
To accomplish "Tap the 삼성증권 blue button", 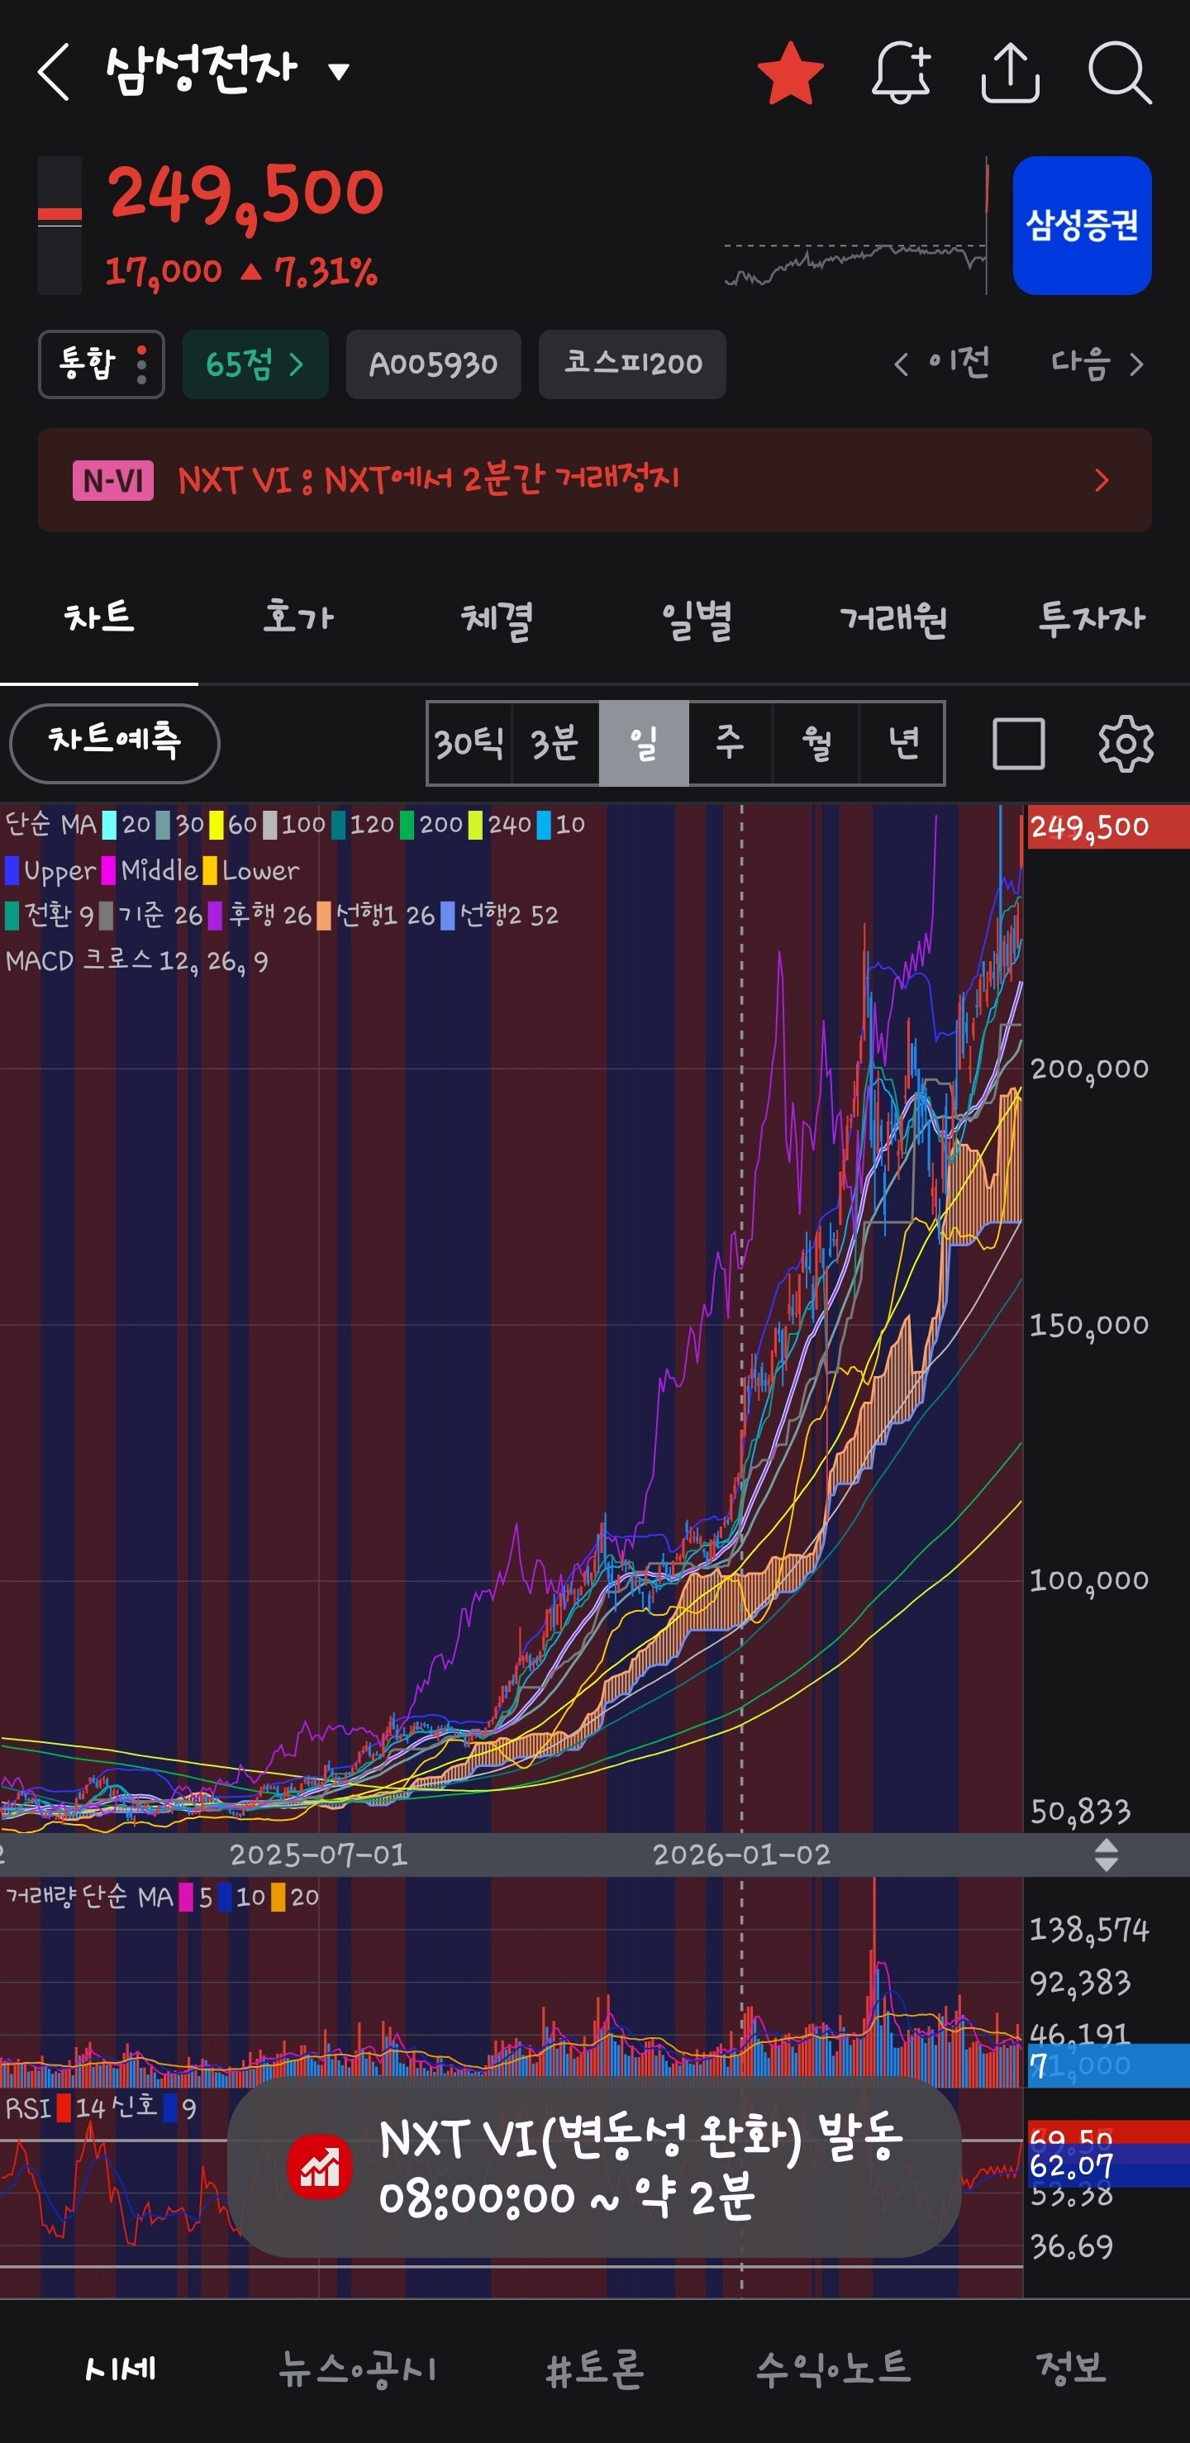I will 1082,226.
